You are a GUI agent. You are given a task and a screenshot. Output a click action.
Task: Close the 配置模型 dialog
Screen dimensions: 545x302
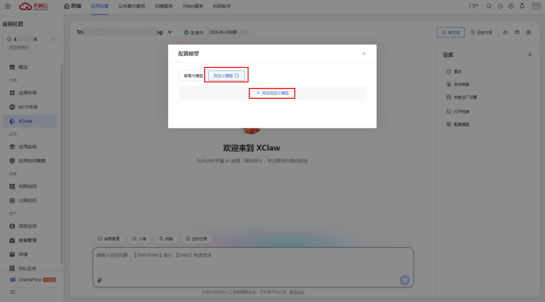pyautogui.click(x=364, y=54)
